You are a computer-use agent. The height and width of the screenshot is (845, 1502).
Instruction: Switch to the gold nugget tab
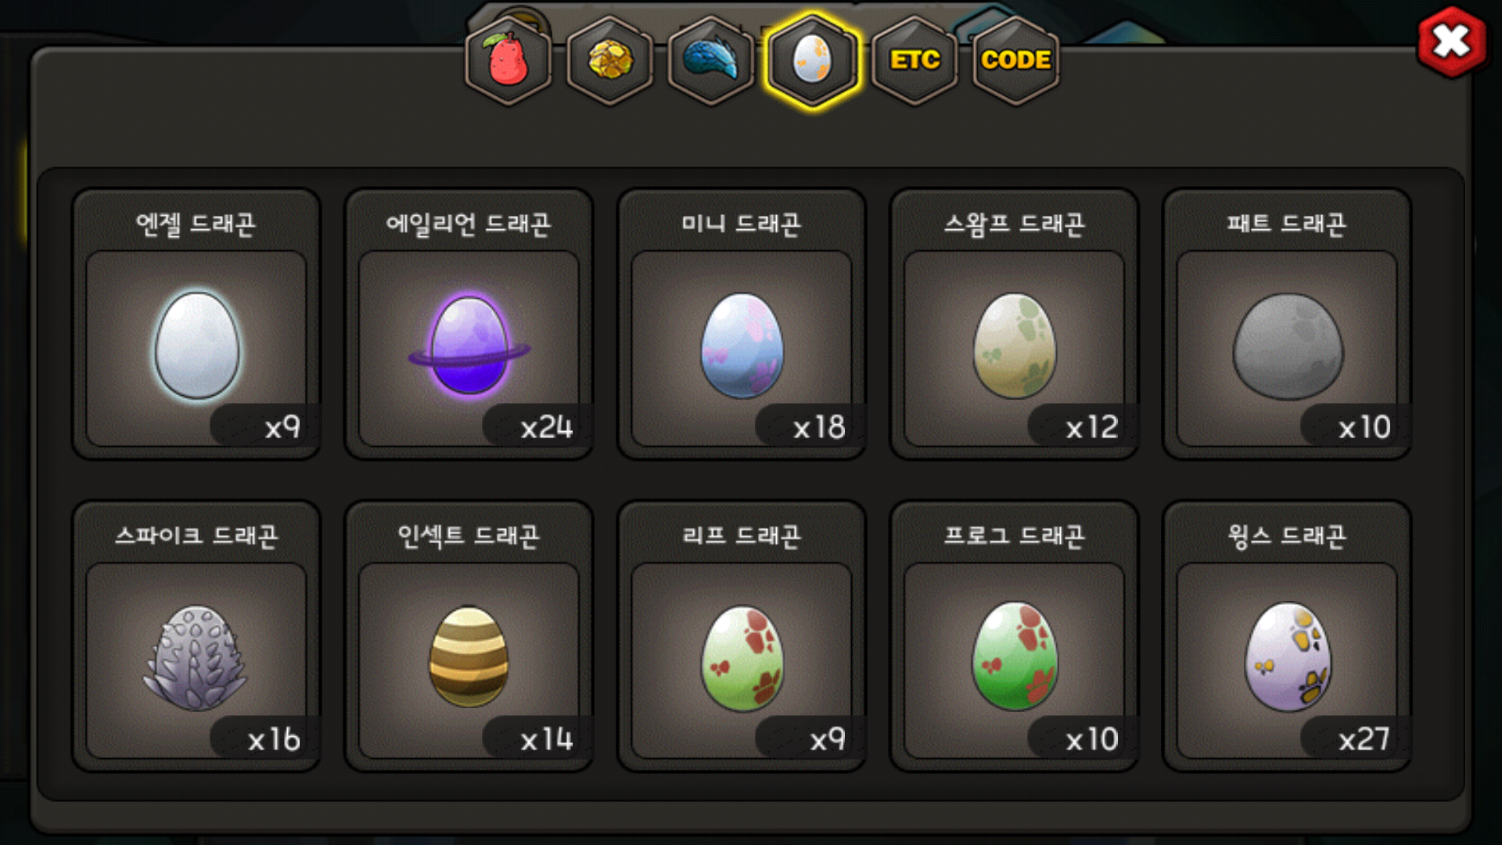coord(610,60)
